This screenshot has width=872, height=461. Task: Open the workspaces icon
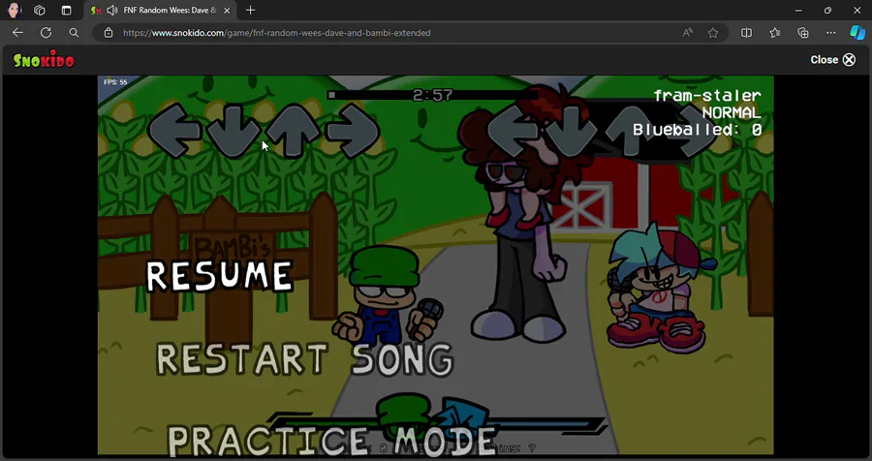coord(40,10)
